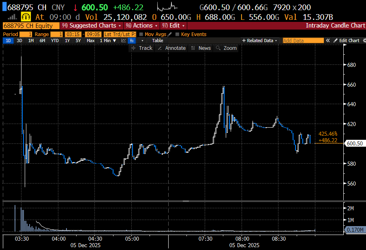366x250 pixels.
Task: Select the candlestick chart type icon
Action: point(132,41)
